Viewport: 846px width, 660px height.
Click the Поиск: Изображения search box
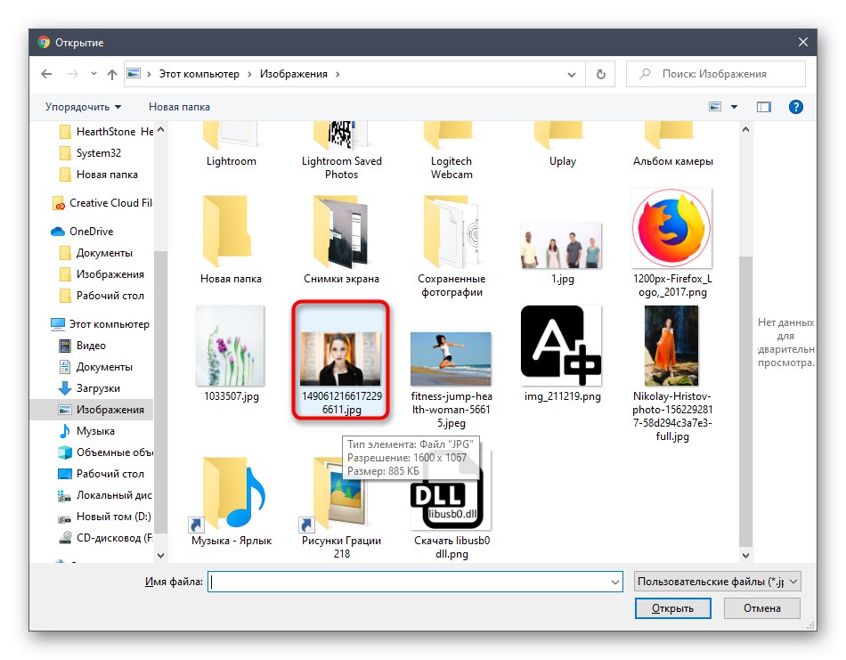tap(715, 74)
